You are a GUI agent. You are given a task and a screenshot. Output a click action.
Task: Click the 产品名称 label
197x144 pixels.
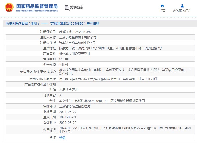click(x=49, y=54)
